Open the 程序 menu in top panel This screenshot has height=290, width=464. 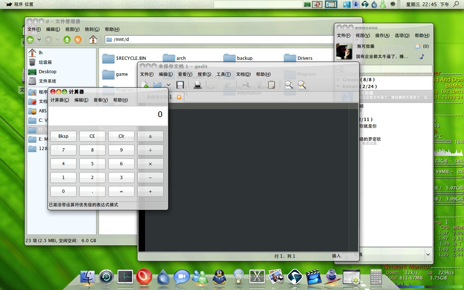click(x=18, y=4)
